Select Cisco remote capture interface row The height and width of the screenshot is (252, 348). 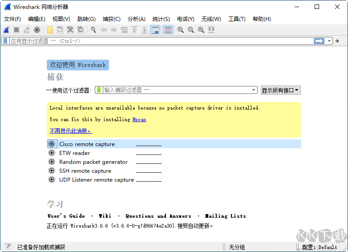point(174,144)
